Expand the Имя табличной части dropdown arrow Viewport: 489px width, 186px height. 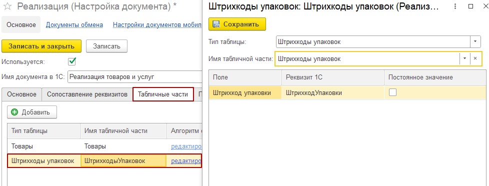[x=464, y=58]
